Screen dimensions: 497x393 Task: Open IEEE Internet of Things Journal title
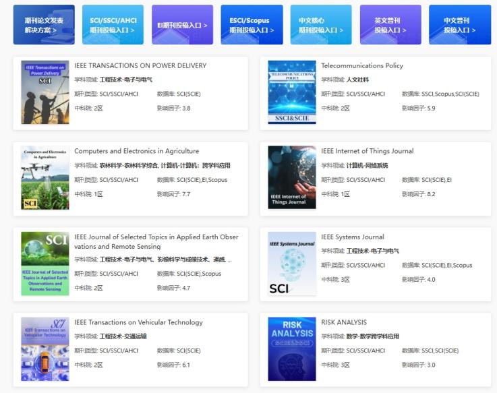click(x=368, y=151)
